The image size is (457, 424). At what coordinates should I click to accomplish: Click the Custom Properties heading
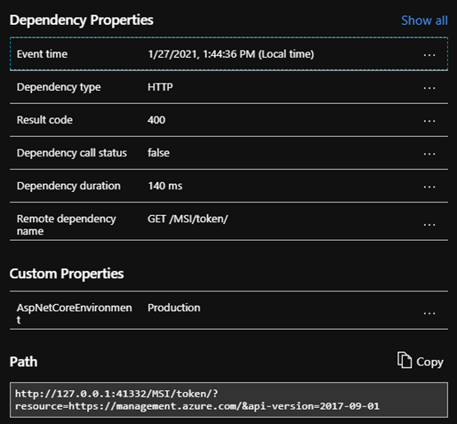67,274
